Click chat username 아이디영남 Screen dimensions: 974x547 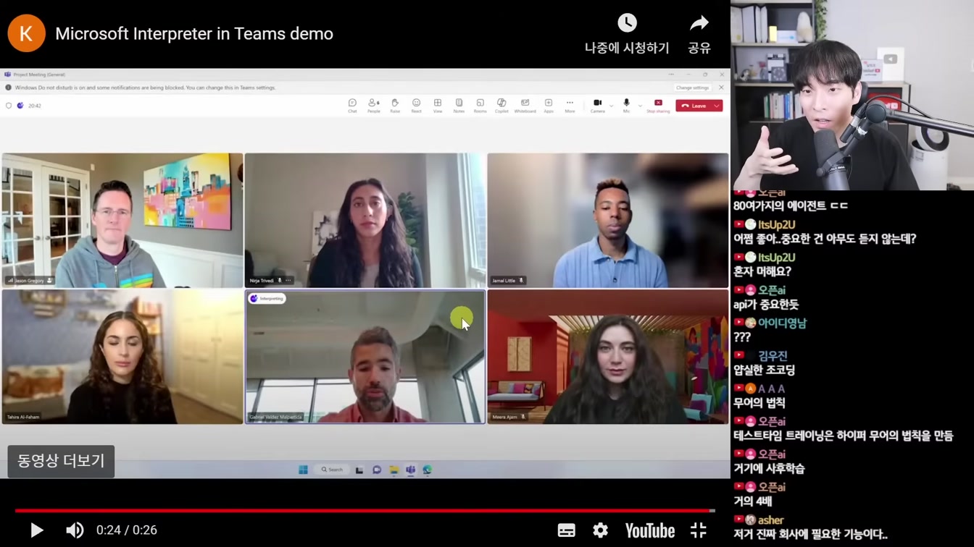tap(782, 323)
